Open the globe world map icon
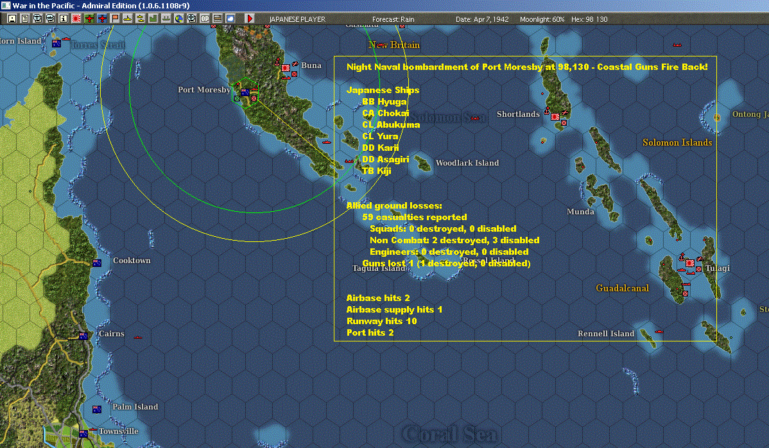Screen dimensions: 769x448 [x=179, y=19]
